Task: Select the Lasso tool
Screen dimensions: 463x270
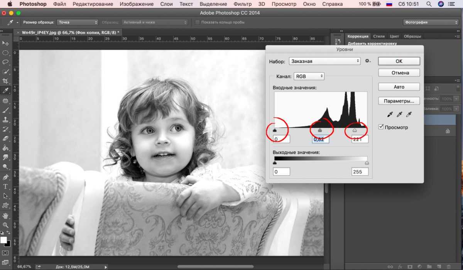Action: [x=5, y=62]
